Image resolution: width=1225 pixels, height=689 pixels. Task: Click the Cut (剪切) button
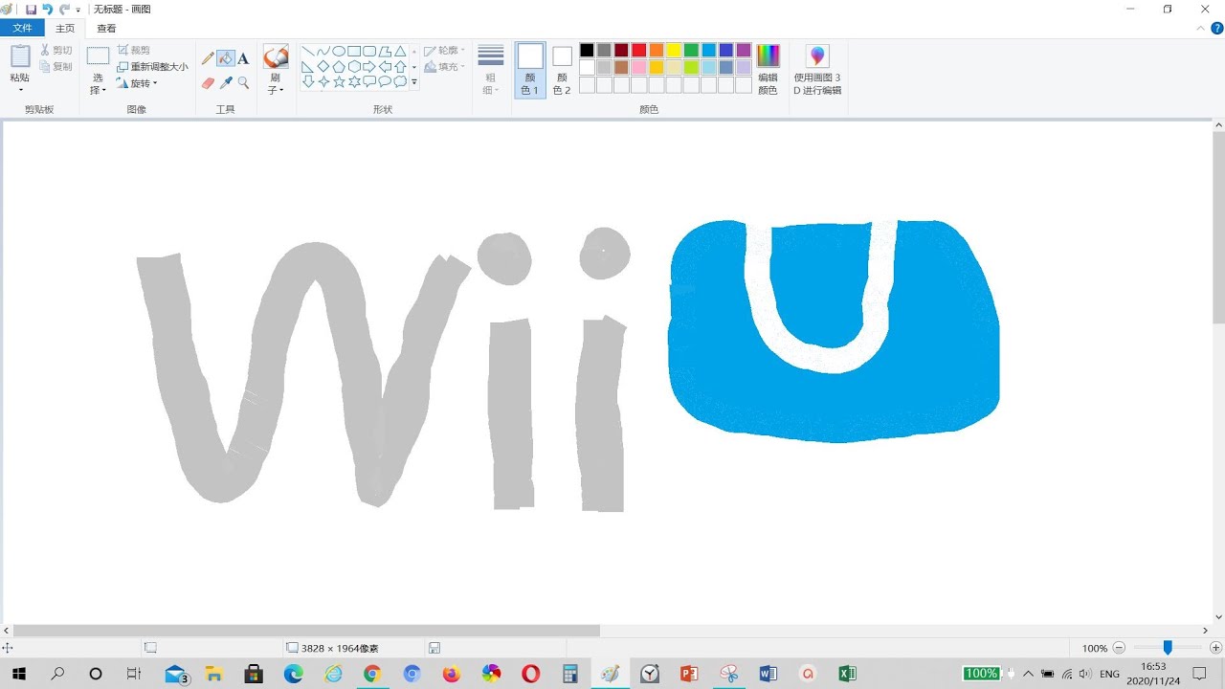click(x=56, y=50)
